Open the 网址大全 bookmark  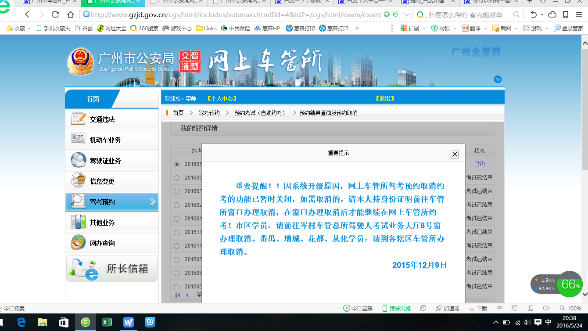pos(111,28)
